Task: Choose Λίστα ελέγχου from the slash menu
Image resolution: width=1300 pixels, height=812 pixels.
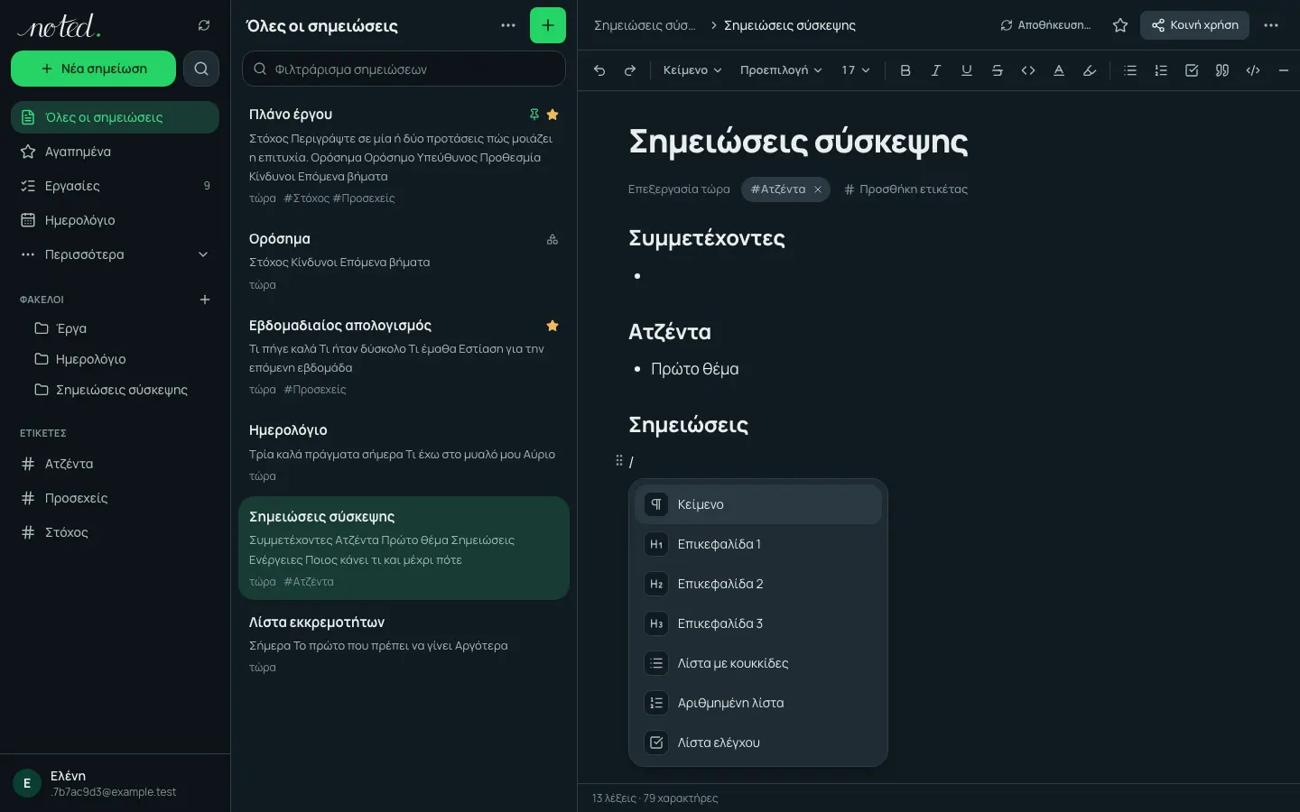Action: tap(758, 743)
